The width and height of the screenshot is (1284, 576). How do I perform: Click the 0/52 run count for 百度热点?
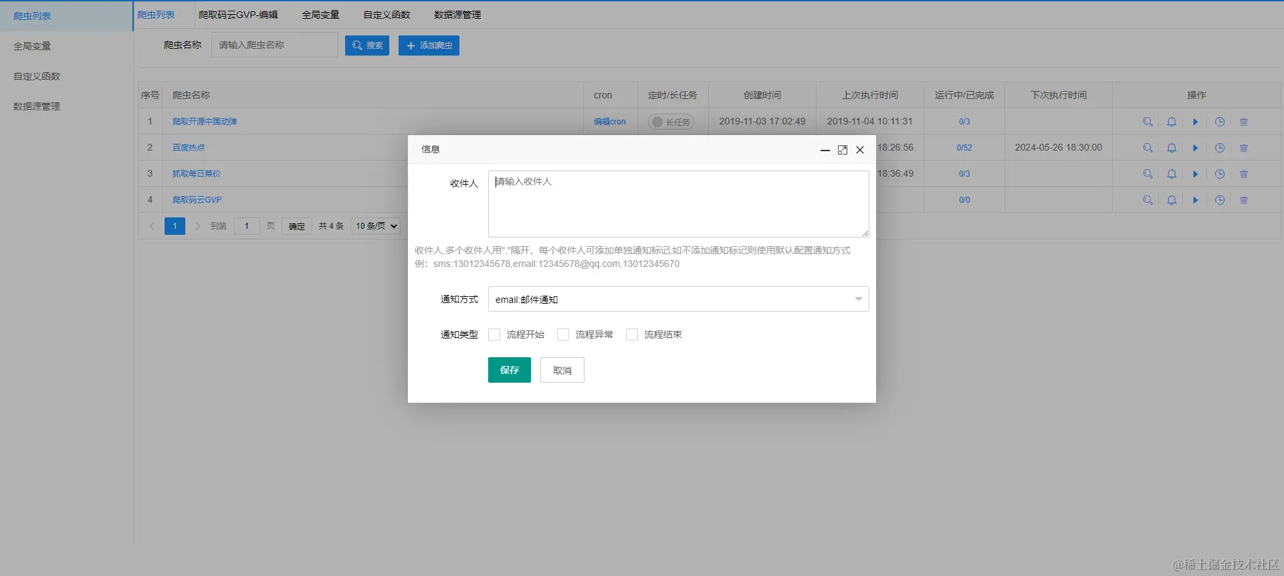coord(964,148)
